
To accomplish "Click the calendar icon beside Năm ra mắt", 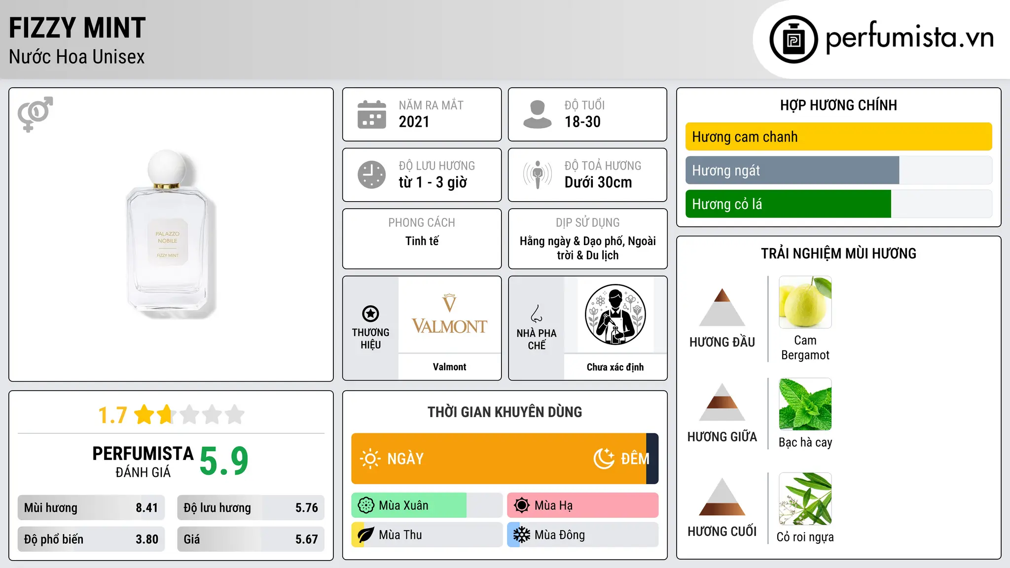I will click(372, 114).
